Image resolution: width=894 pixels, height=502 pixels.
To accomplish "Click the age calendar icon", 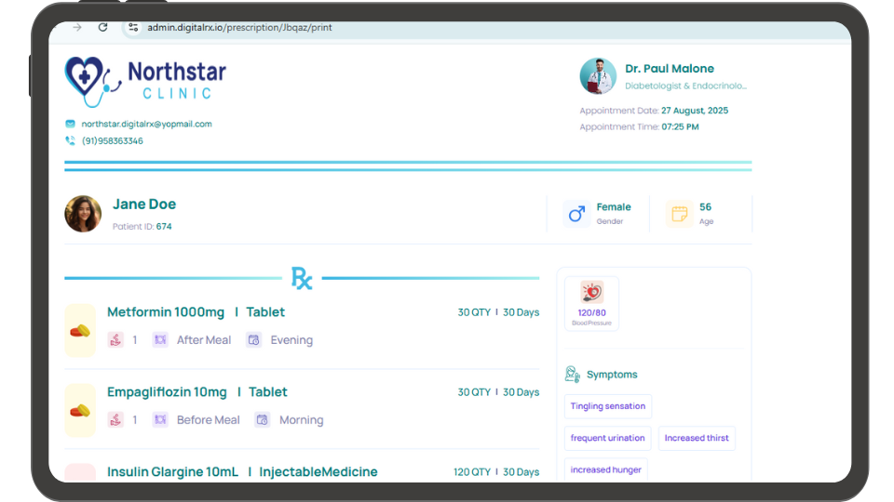I will tap(679, 214).
